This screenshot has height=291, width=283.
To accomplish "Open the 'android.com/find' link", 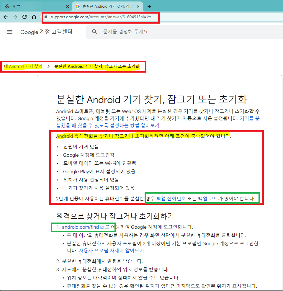I will [80, 227].
